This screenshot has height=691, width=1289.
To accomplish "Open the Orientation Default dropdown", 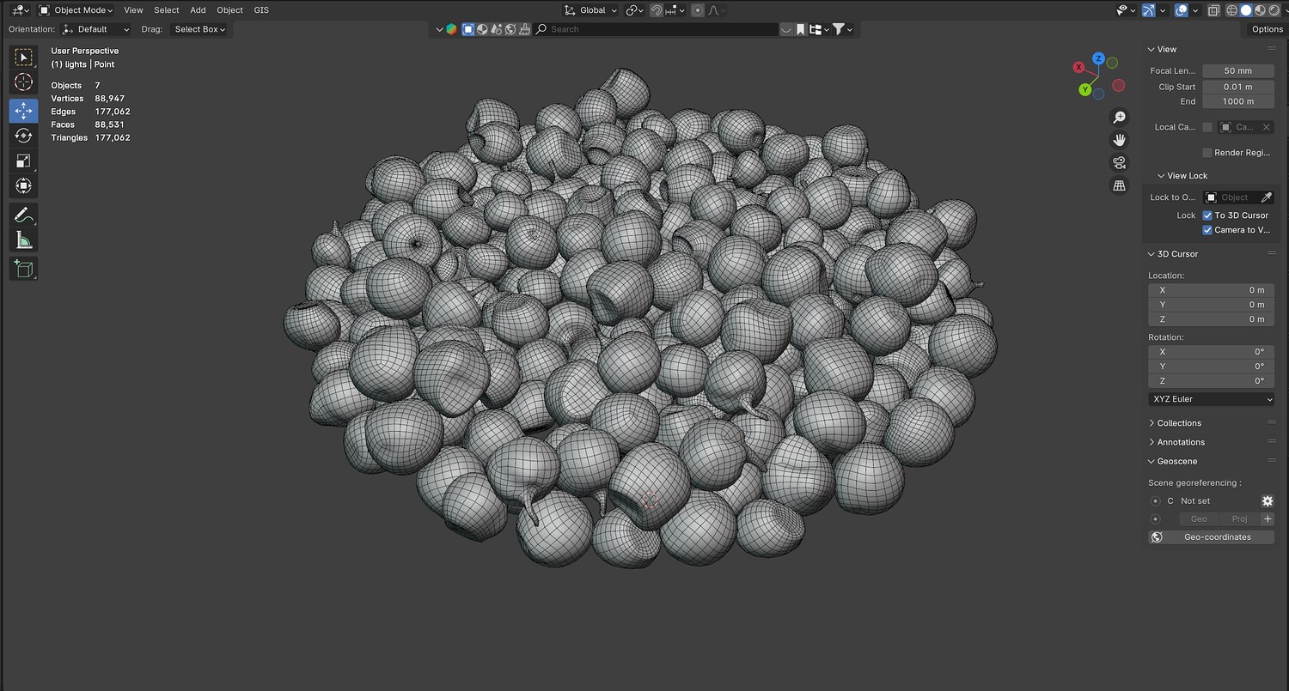I will pyautogui.click(x=95, y=29).
